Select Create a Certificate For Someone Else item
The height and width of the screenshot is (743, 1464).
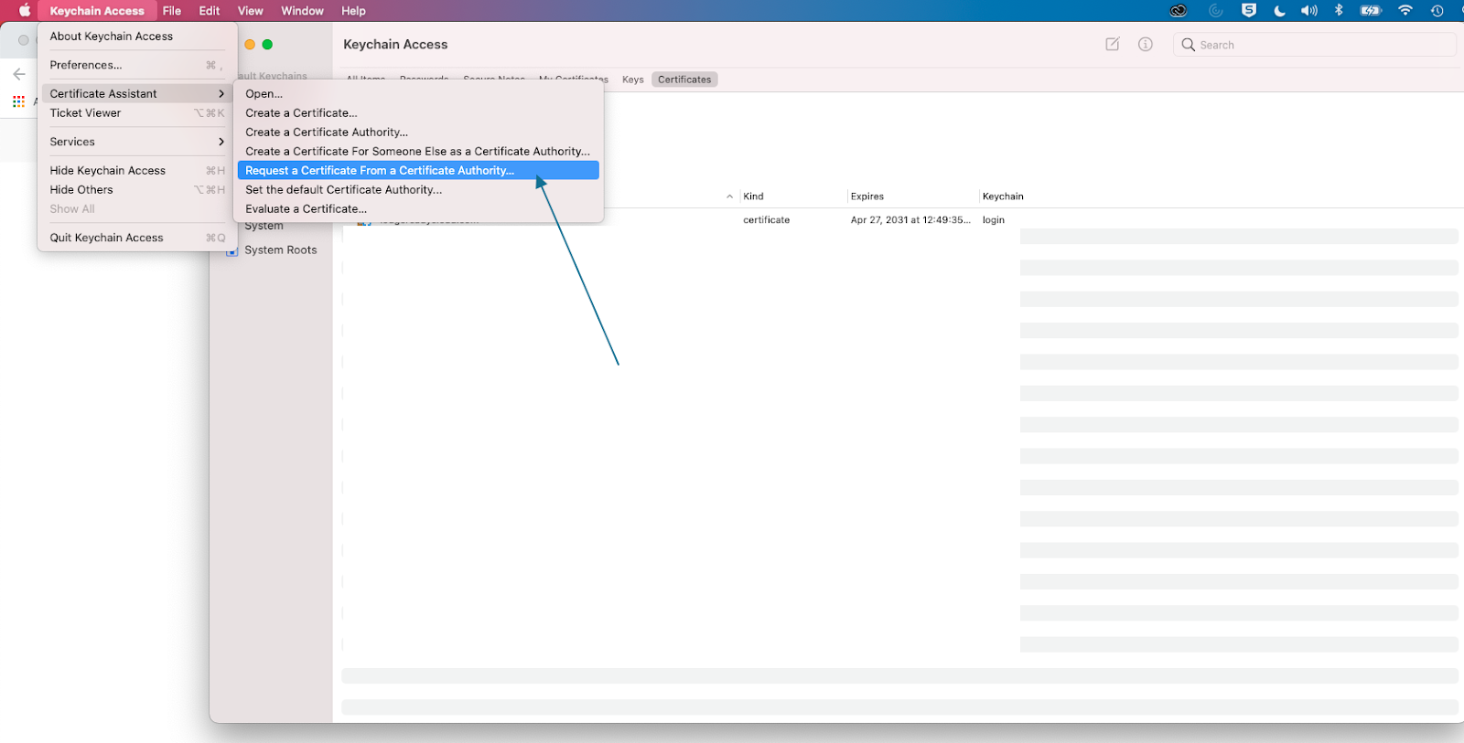pos(418,152)
